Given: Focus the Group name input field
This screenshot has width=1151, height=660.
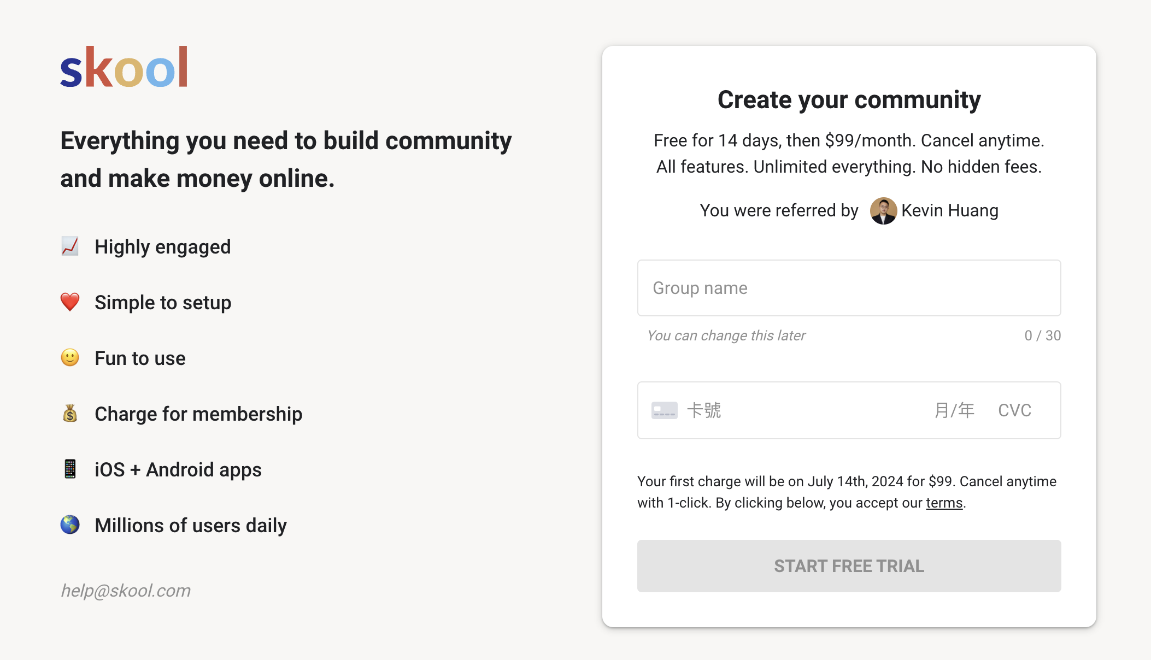Looking at the screenshot, I should point(849,288).
